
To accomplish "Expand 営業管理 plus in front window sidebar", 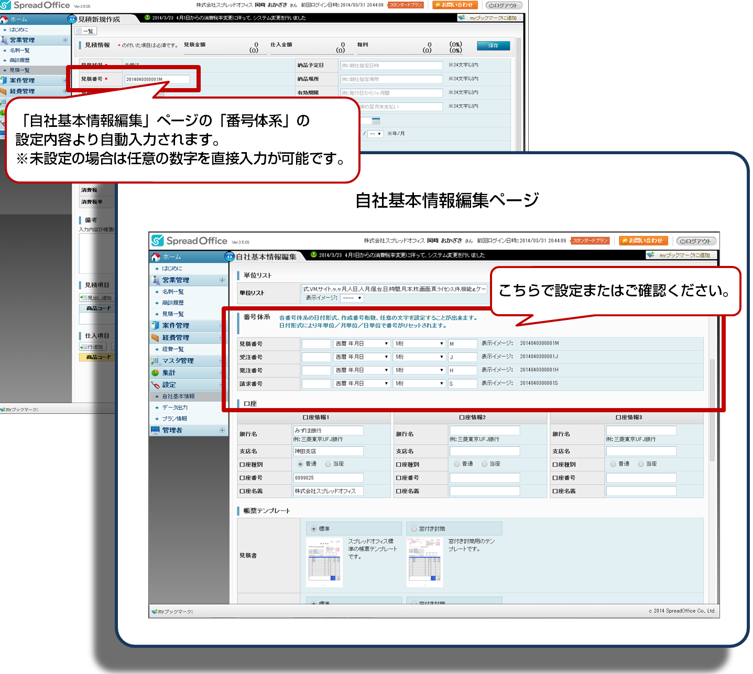I will [222, 280].
